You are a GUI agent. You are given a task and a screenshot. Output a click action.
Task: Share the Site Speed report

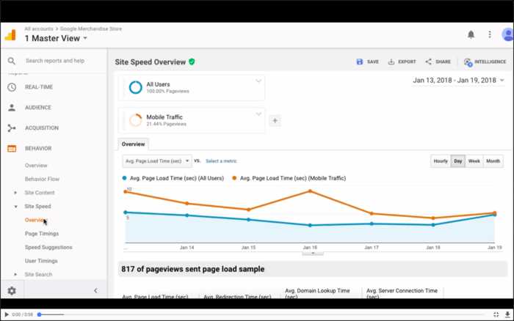pyautogui.click(x=438, y=62)
